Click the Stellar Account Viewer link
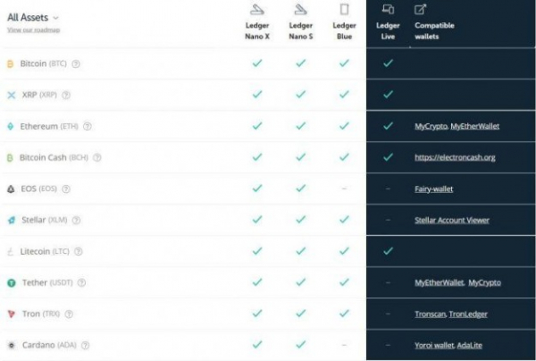 tap(452, 220)
